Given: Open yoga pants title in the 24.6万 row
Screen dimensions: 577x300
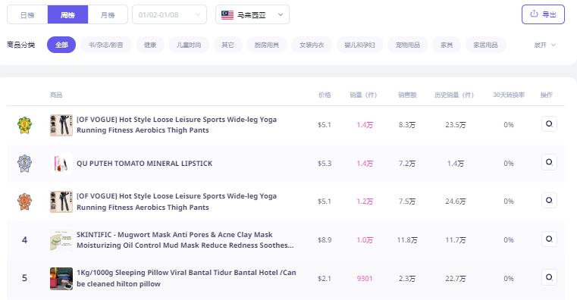Looking at the screenshot, I should 177,202.
